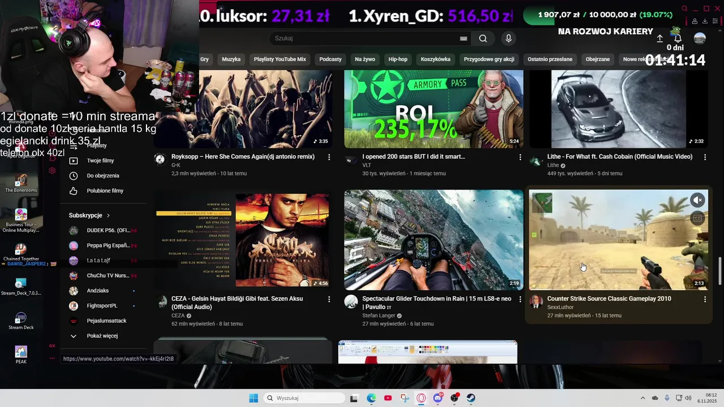Open Polubione filmy in sidebar
724x407 pixels.
click(x=105, y=191)
